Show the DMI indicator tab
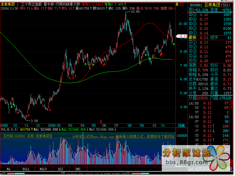 tap(78, 169)
